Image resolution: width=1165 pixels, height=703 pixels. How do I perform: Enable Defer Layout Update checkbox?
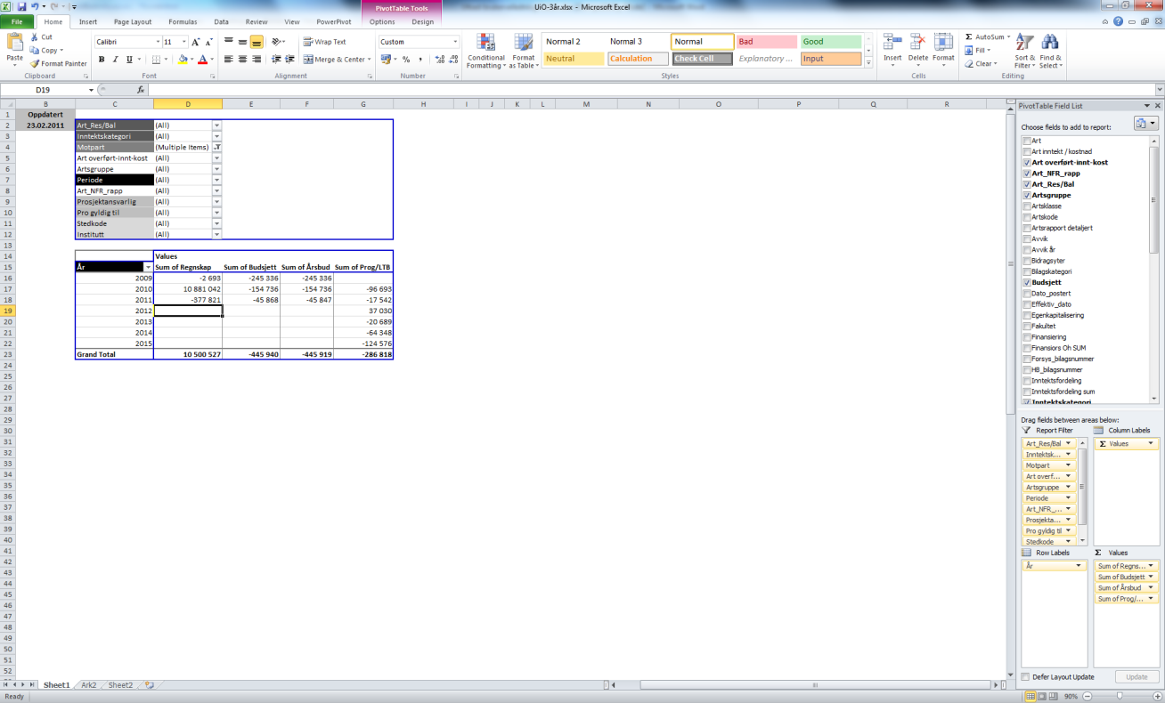pyautogui.click(x=1026, y=677)
